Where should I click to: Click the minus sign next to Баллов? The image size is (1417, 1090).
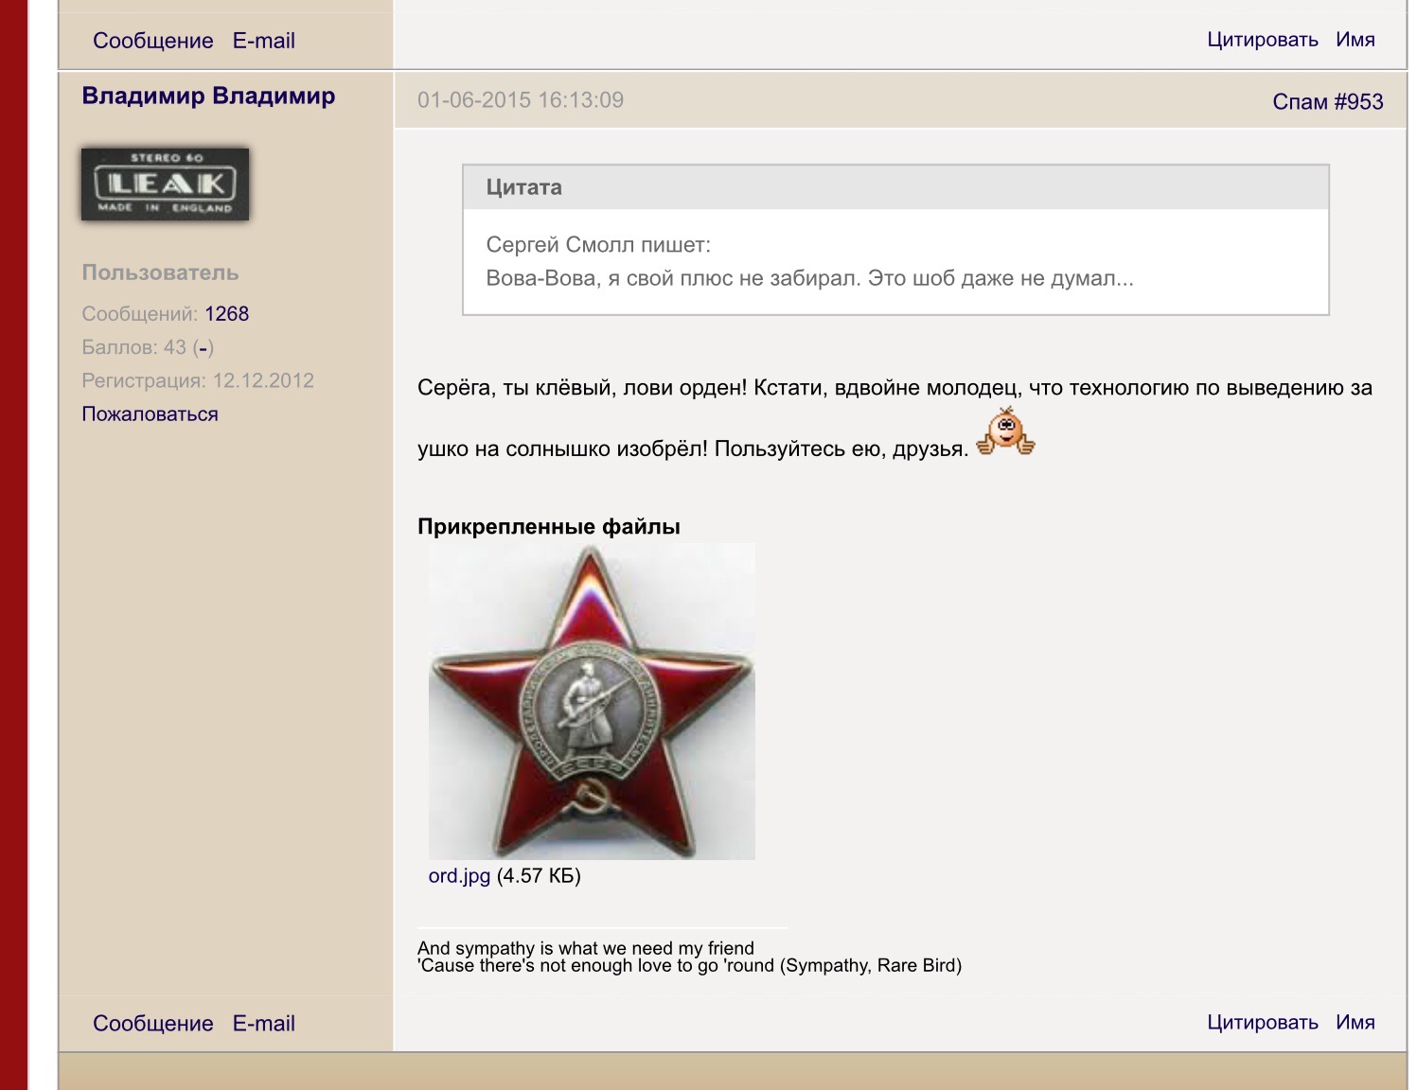pyautogui.click(x=204, y=348)
